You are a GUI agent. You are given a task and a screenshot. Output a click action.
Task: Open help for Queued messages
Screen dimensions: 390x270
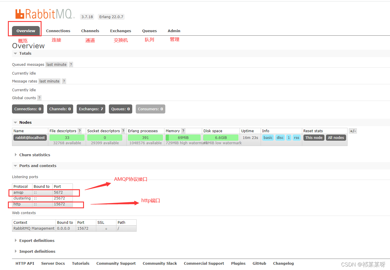coord(71,65)
